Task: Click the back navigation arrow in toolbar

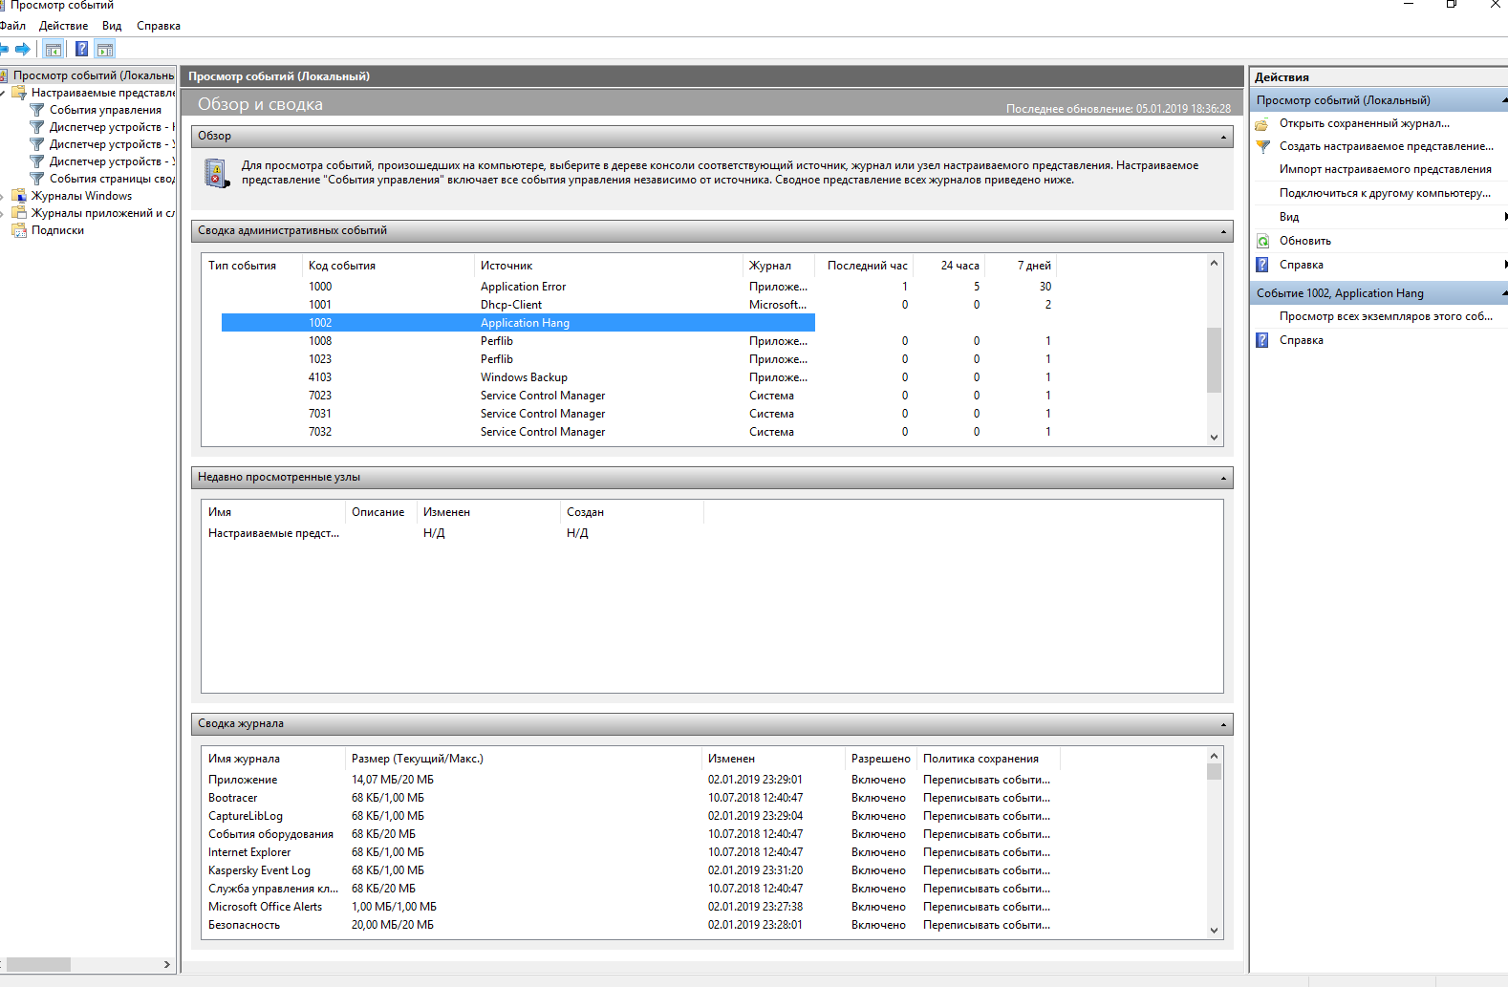Action: pyautogui.click(x=4, y=49)
